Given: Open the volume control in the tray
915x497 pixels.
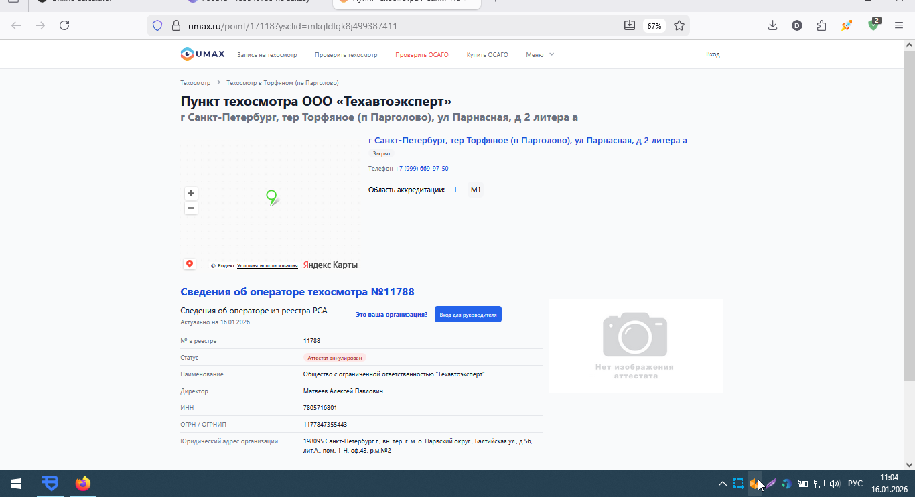Looking at the screenshot, I should [x=835, y=483].
